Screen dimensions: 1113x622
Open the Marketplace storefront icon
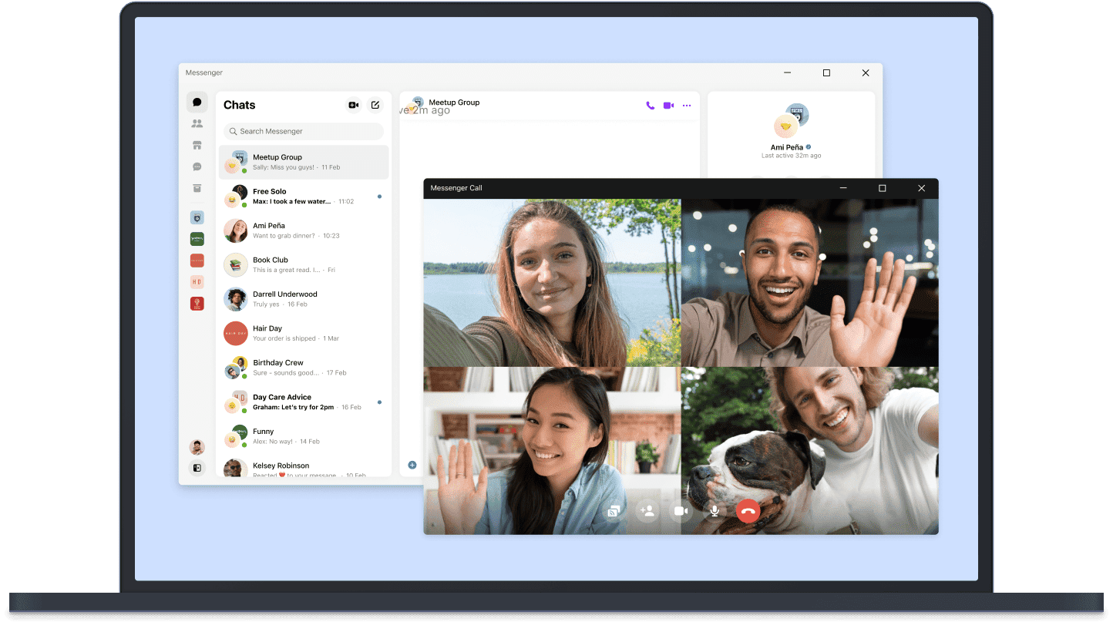point(197,145)
